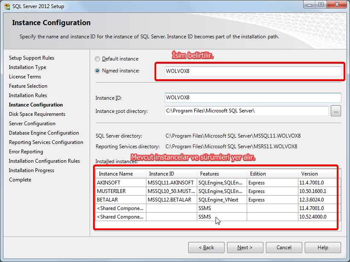Click Reporting Services Configuration step
Screen dimensions: 350x262
pos(46,142)
